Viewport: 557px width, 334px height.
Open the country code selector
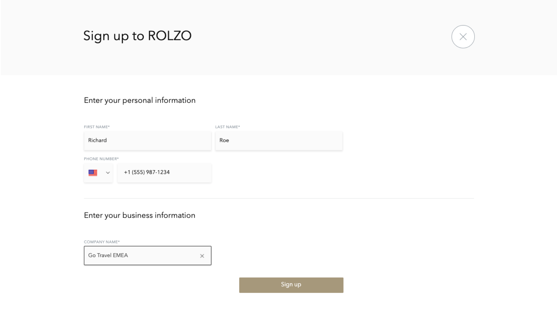[98, 173]
